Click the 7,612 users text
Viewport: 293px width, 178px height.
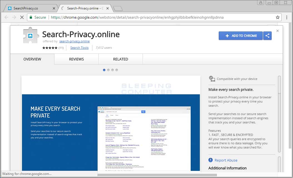104,48
